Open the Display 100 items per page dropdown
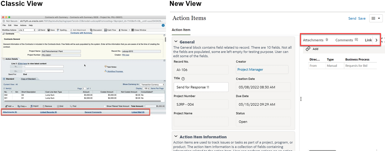385x151 pixels. [147, 88]
